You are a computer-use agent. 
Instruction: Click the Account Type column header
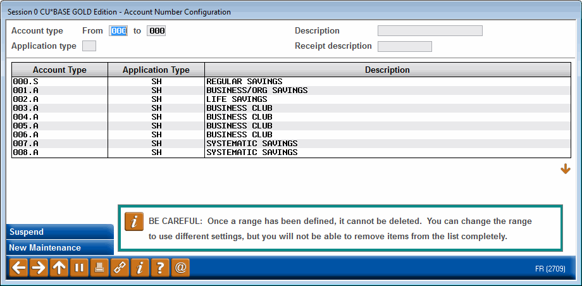59,70
